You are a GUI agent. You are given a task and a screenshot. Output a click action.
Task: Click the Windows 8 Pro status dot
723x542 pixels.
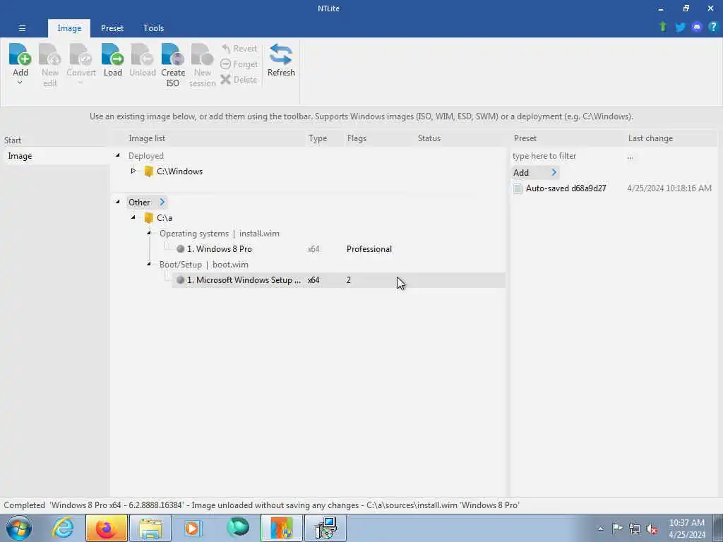180,249
